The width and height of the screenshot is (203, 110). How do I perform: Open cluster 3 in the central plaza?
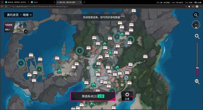tap(96, 66)
